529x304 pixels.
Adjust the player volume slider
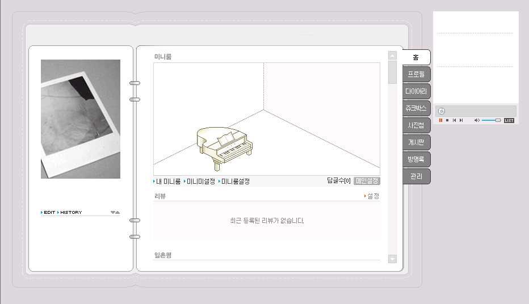click(491, 120)
